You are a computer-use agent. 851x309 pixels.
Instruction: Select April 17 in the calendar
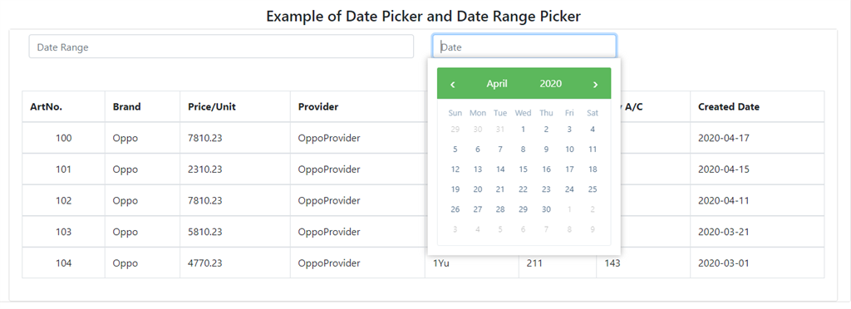(569, 169)
